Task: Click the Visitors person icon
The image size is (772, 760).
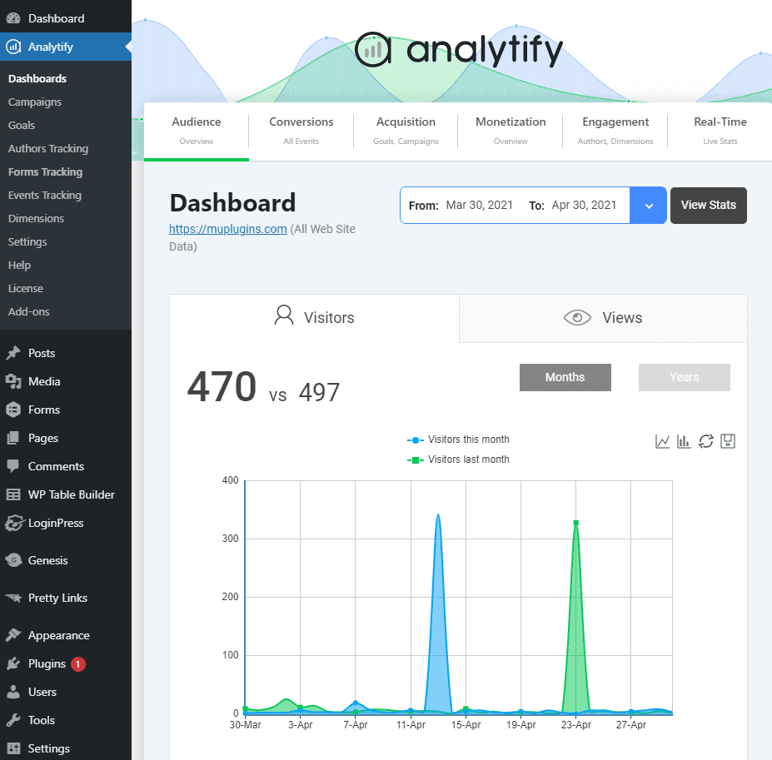Action: [284, 315]
